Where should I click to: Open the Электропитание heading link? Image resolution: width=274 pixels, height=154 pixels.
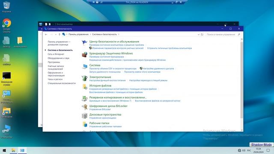tap(100, 77)
